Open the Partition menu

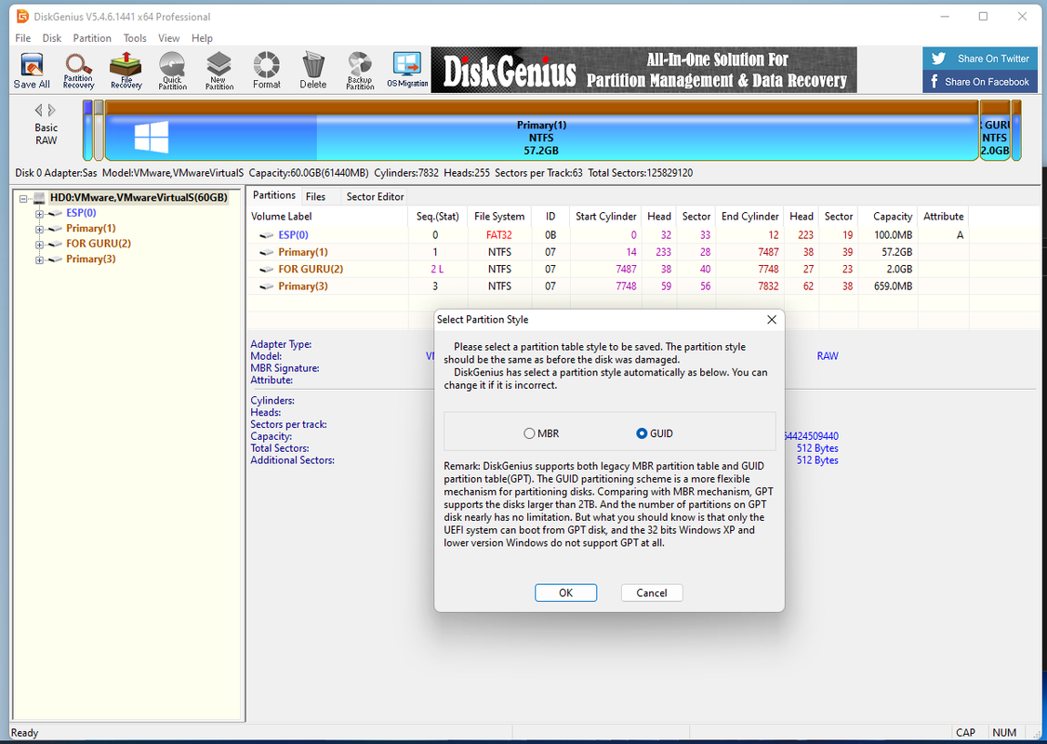[x=92, y=38]
